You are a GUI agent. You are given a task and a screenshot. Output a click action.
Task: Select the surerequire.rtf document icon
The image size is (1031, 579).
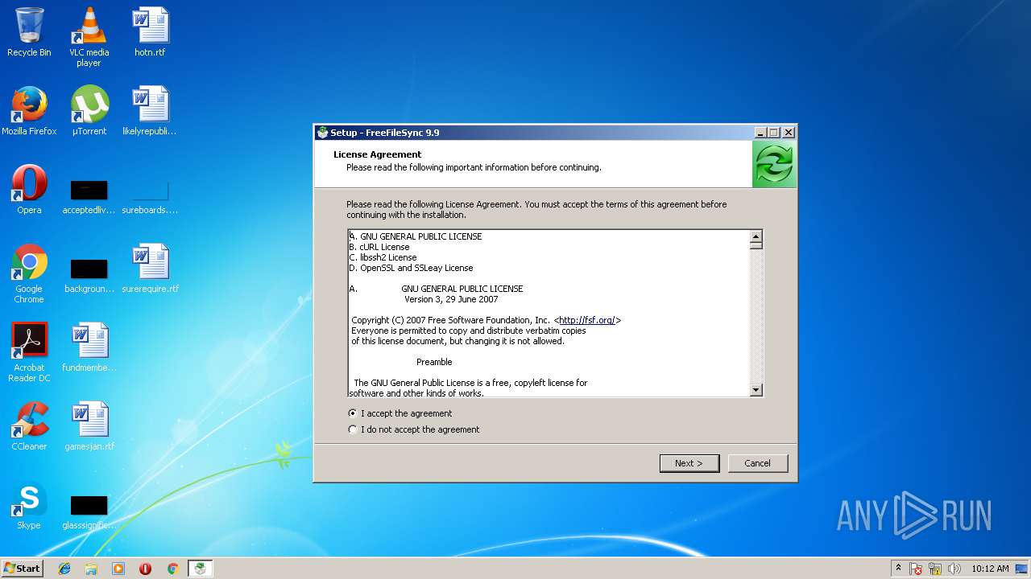(x=150, y=269)
